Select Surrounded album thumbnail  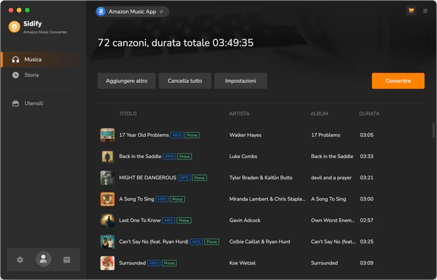coord(107,263)
